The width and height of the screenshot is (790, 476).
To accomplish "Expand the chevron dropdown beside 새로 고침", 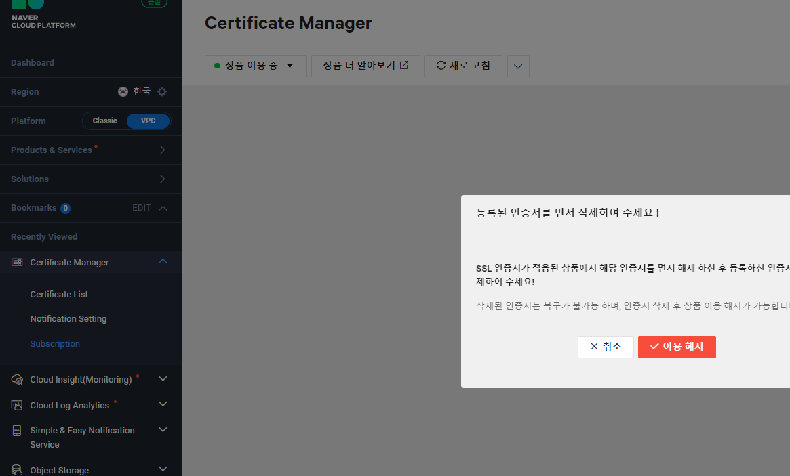I will tap(518, 66).
